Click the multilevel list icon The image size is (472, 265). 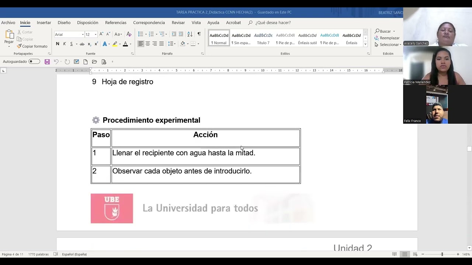(162, 34)
